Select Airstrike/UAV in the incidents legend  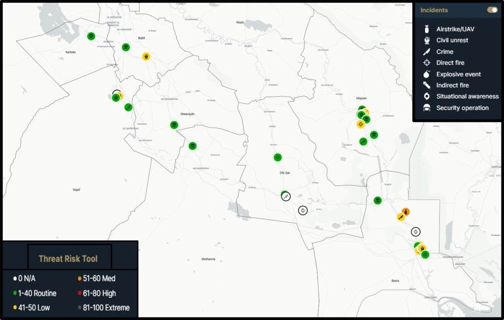tap(455, 29)
